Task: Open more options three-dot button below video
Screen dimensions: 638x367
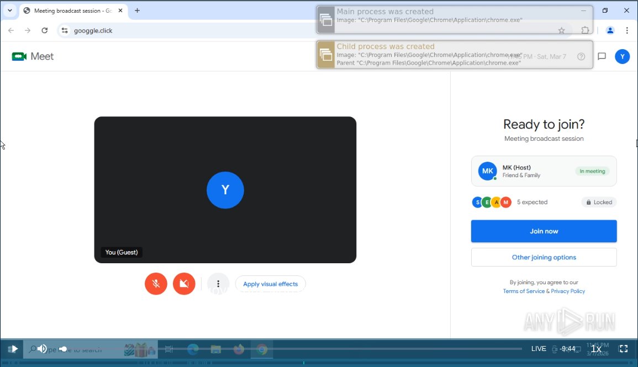Action: click(x=218, y=284)
